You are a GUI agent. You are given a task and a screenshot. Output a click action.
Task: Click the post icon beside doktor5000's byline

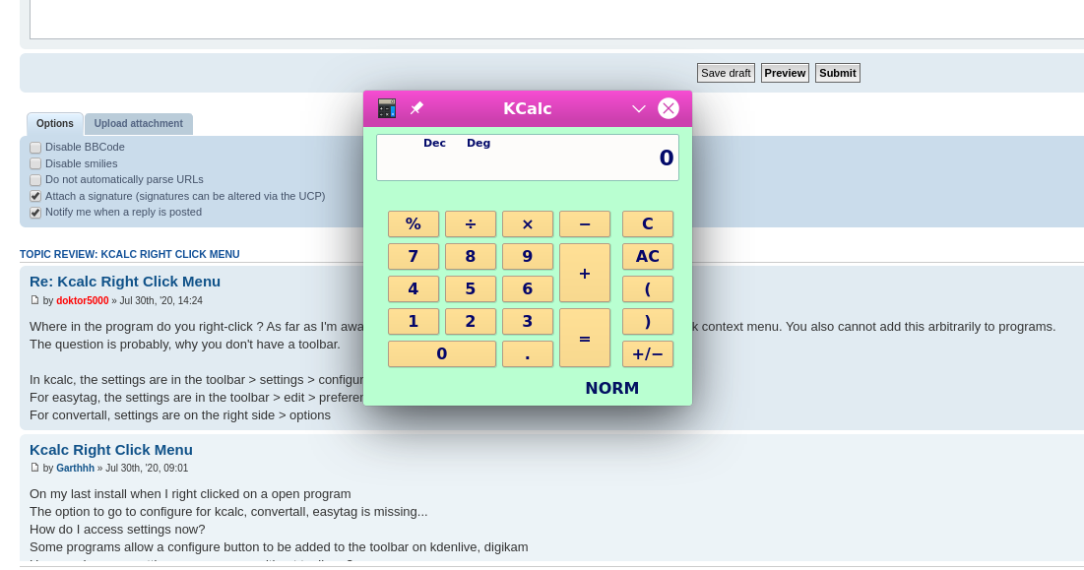click(x=34, y=300)
